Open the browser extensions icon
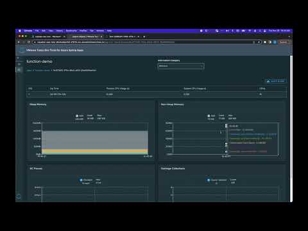 click(265, 42)
